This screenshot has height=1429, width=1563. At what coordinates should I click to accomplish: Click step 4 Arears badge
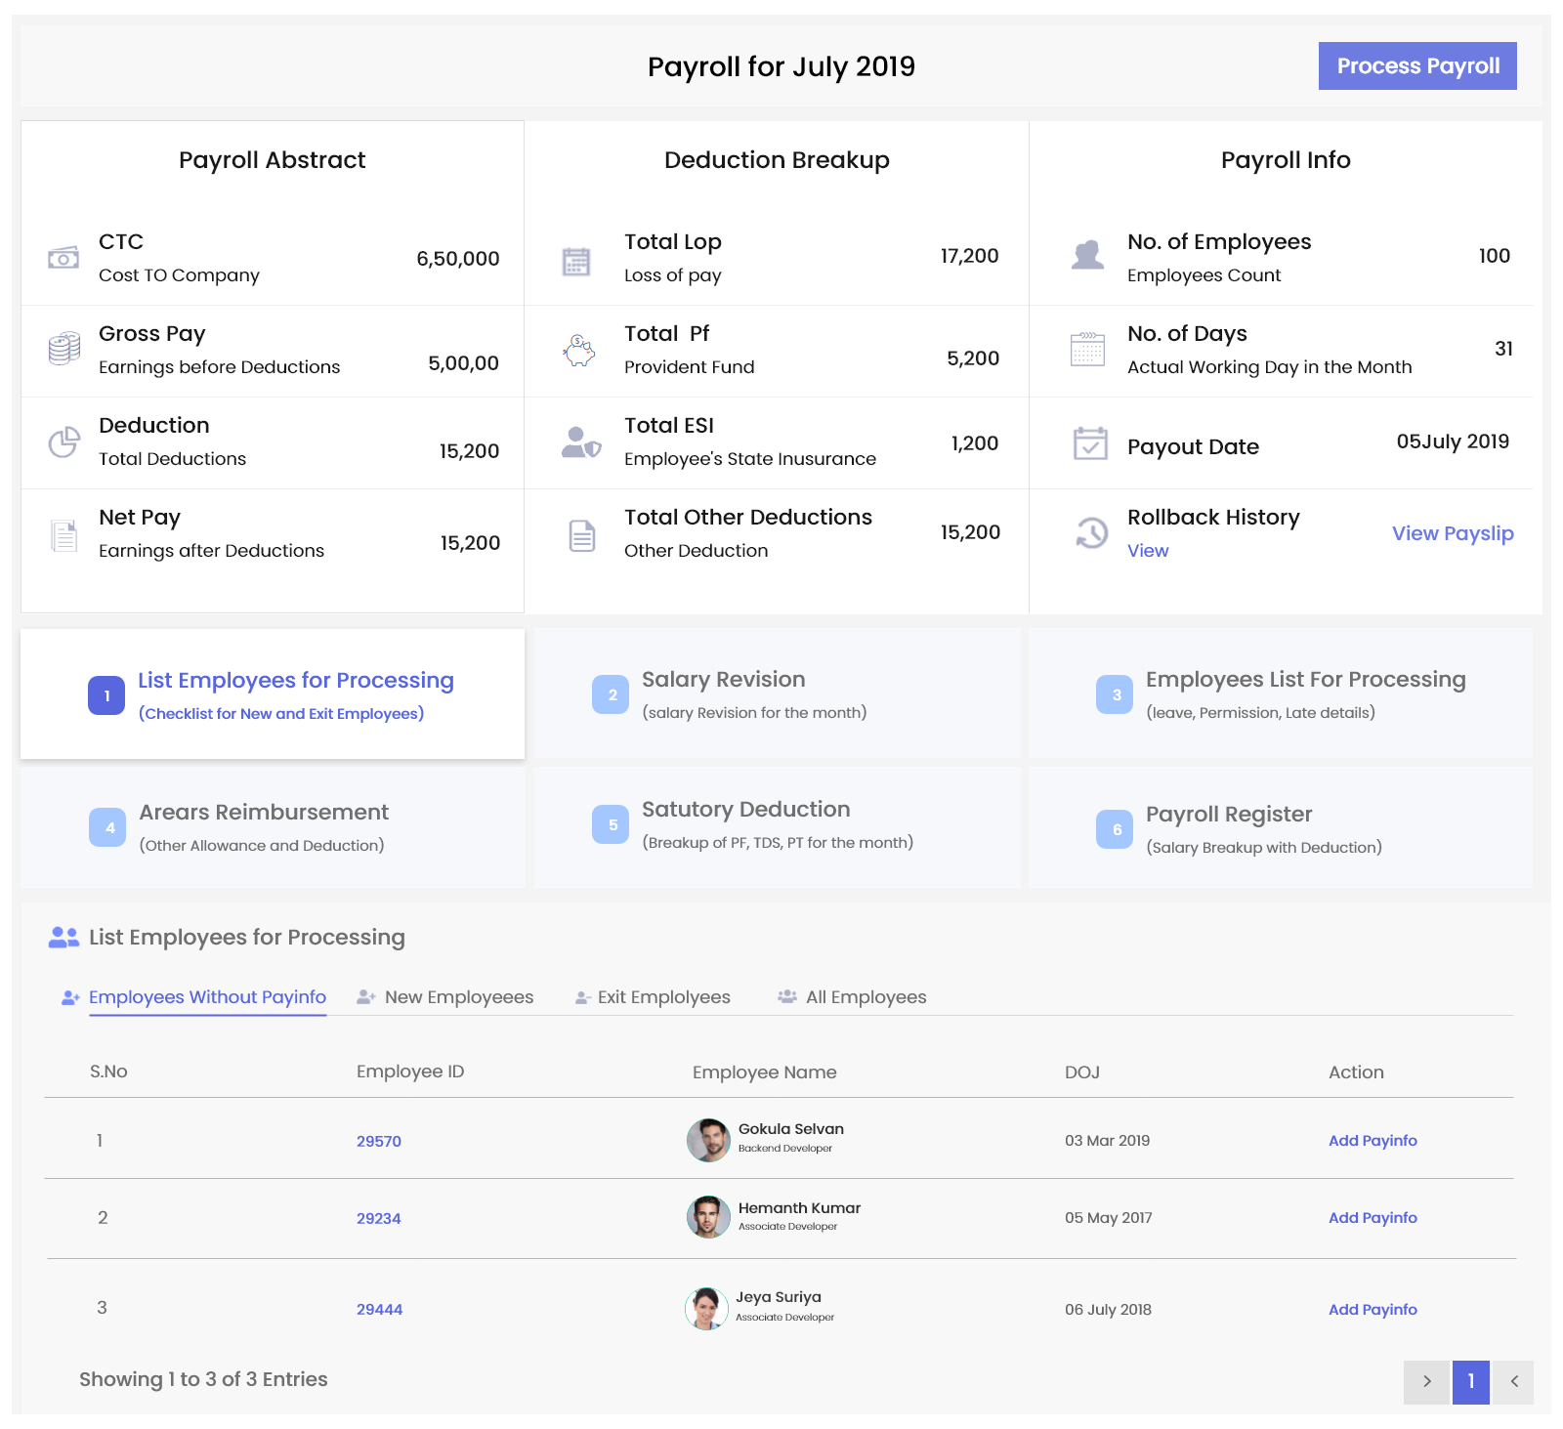(x=107, y=827)
